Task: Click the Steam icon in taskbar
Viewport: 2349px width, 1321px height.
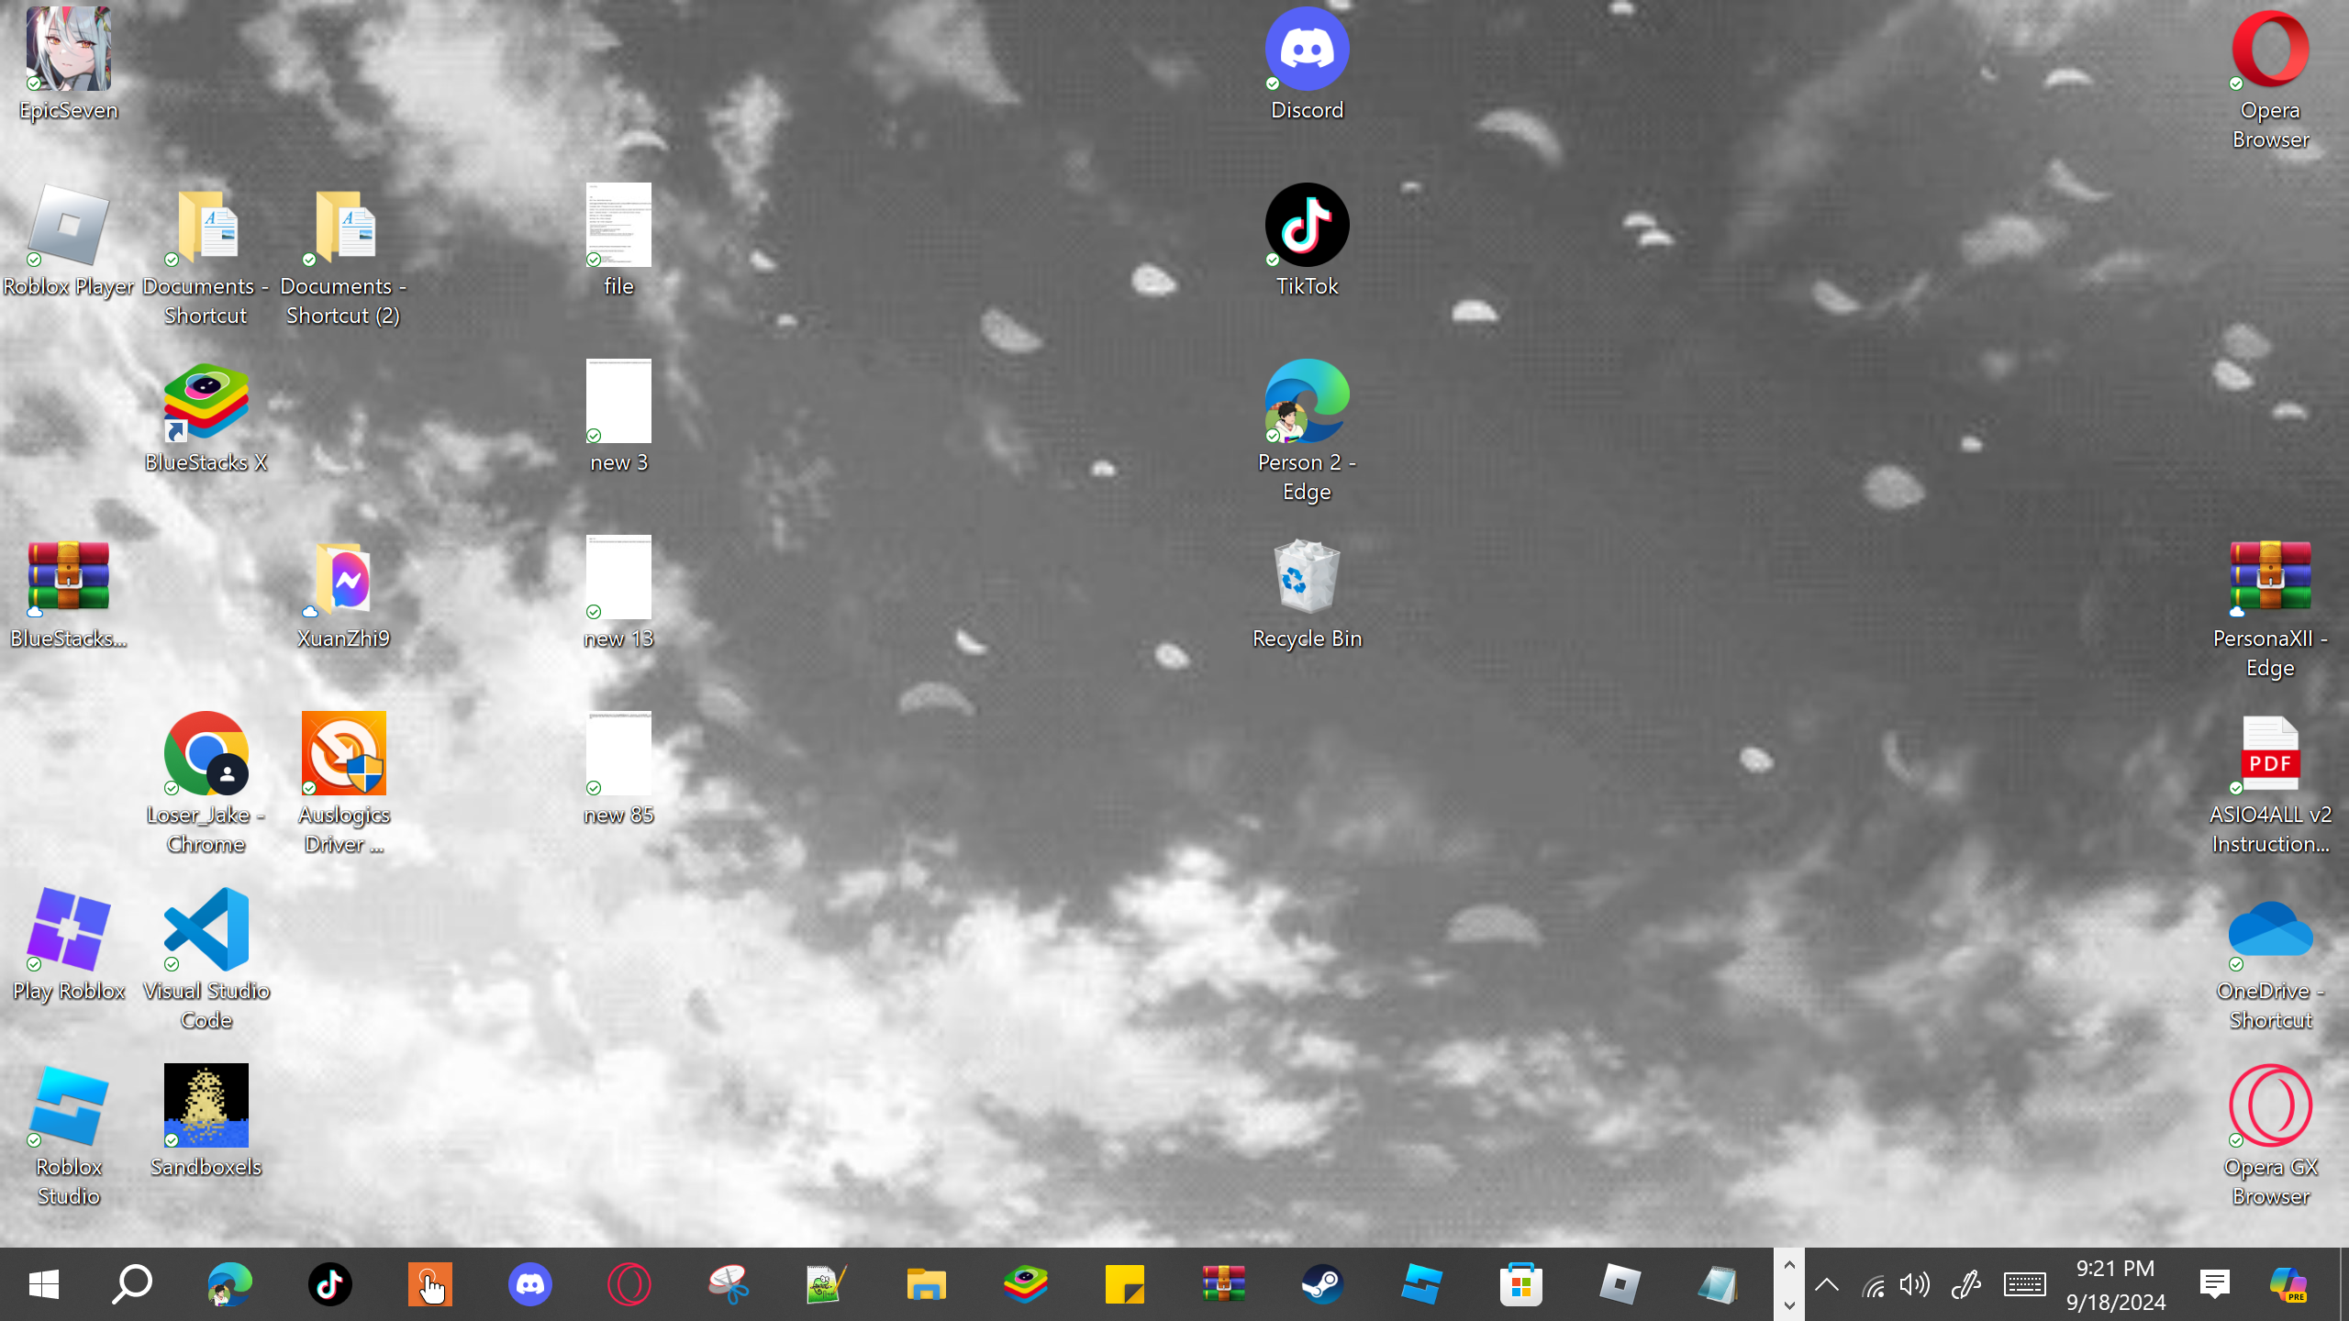Action: 1322,1284
